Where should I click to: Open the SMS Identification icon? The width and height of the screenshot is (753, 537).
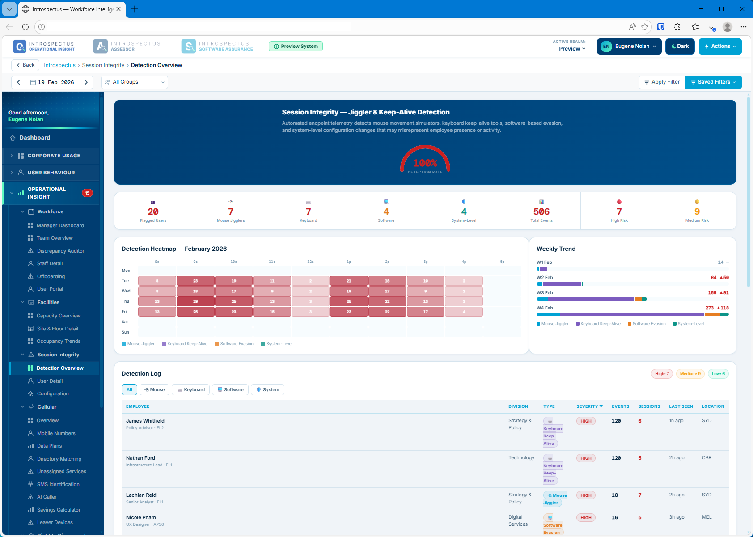30,484
